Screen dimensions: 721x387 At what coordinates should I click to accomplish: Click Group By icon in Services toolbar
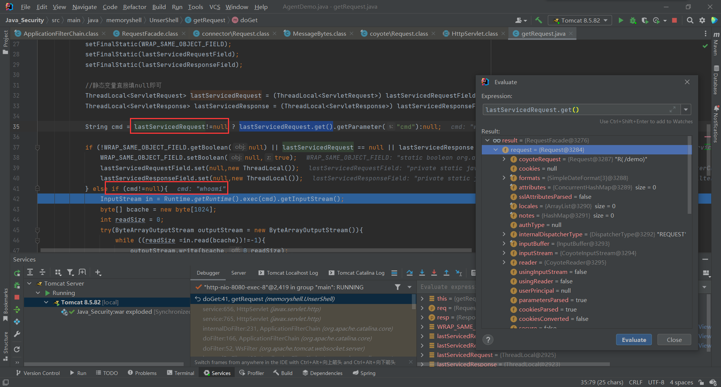[x=58, y=272]
